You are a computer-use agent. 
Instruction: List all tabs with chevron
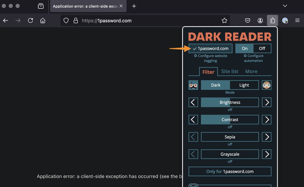[285, 6]
